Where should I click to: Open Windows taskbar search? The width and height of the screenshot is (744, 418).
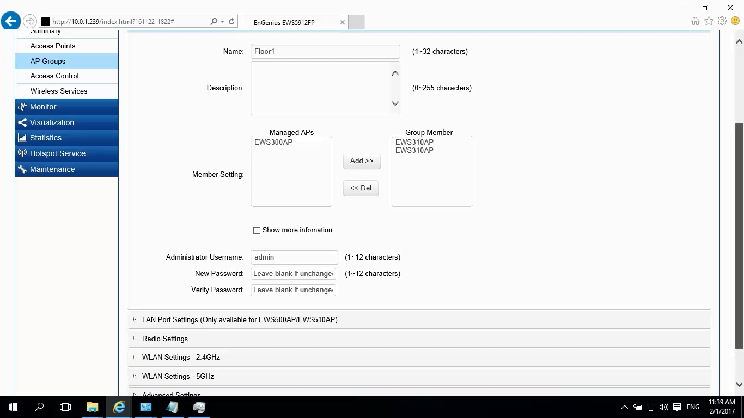point(39,407)
